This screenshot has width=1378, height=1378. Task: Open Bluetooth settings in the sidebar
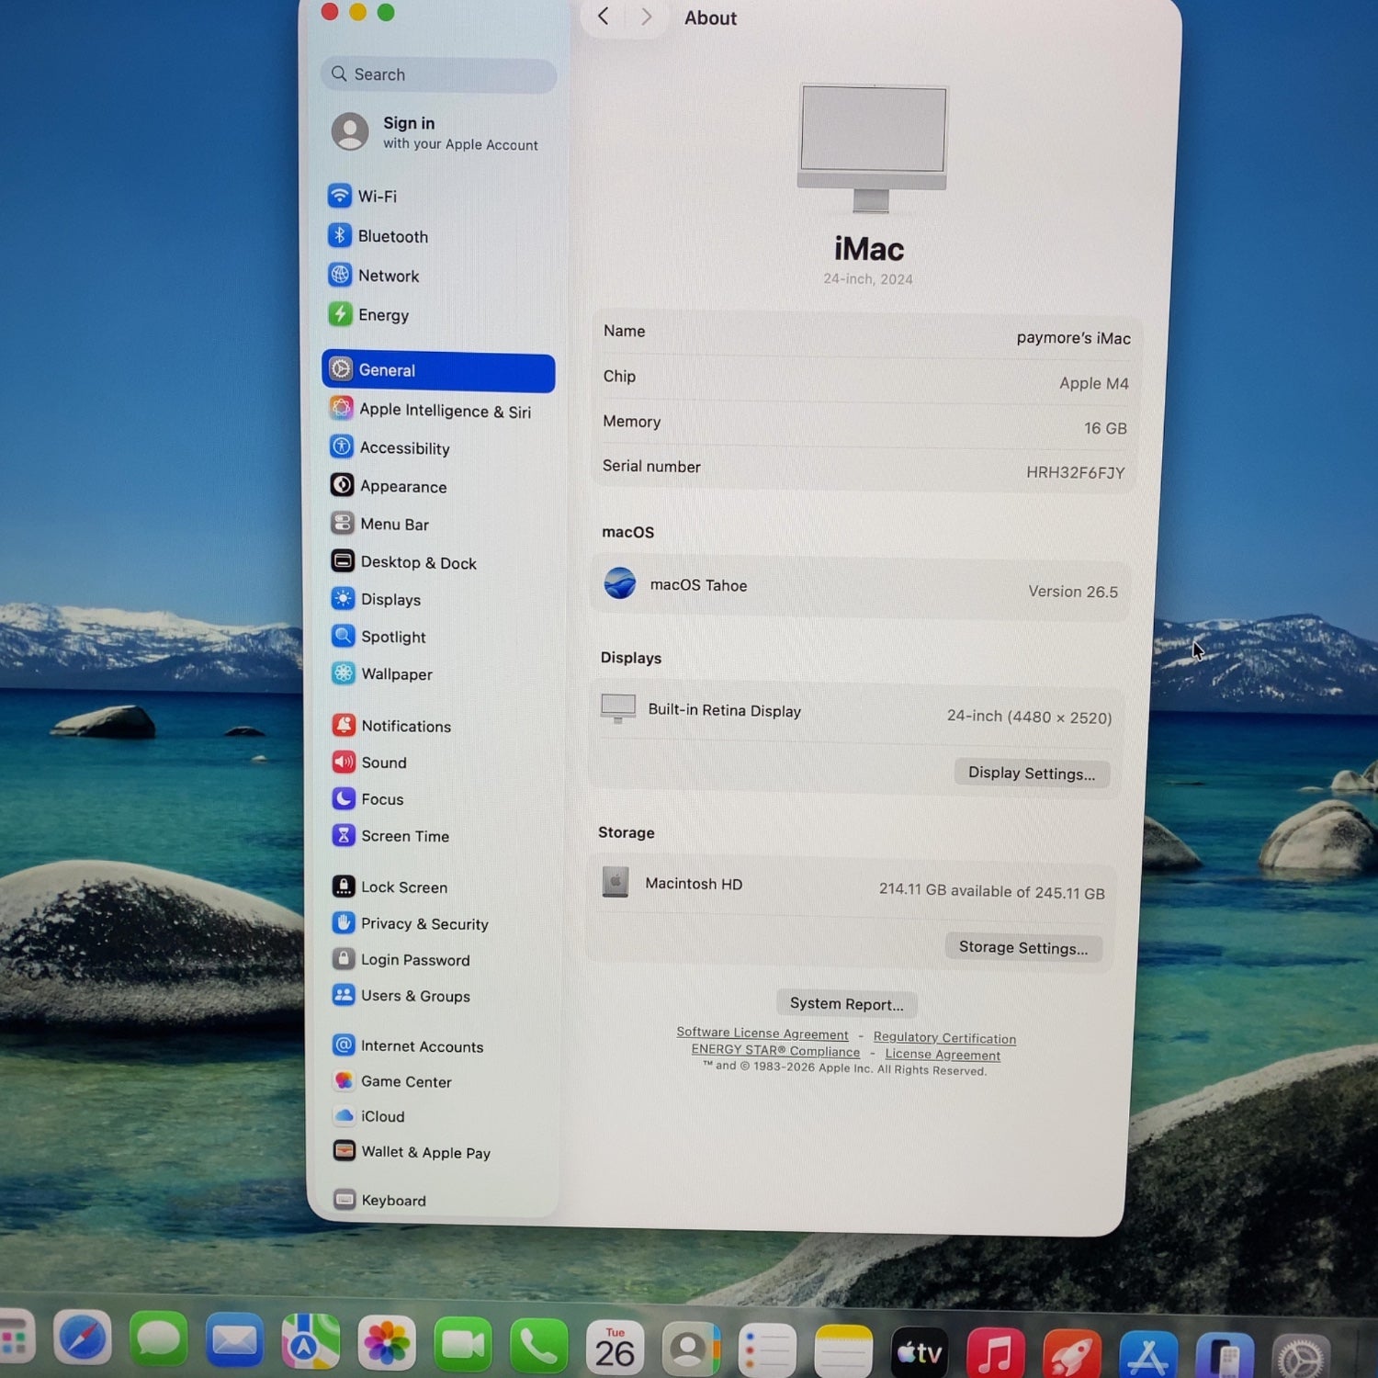(378, 236)
